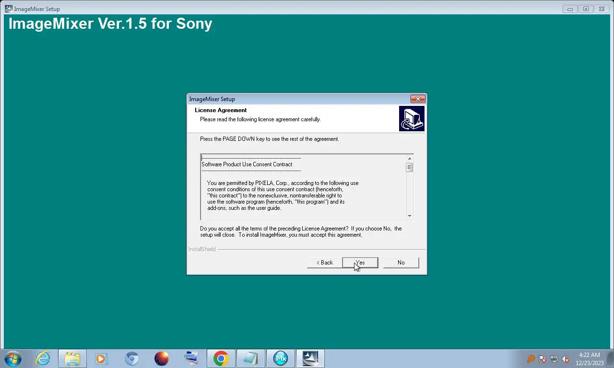The height and width of the screenshot is (368, 614).
Task: Click the license scrollbar down arrow
Action: click(x=410, y=216)
